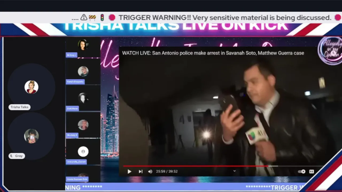Enable closed captions with the CC button
The image size is (342, 192).
pyautogui.click(x=312, y=171)
